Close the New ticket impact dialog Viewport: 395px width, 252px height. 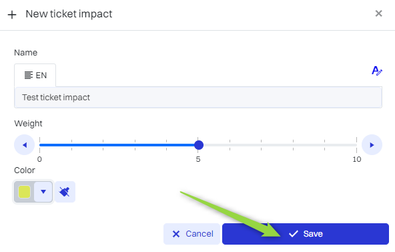coord(378,13)
